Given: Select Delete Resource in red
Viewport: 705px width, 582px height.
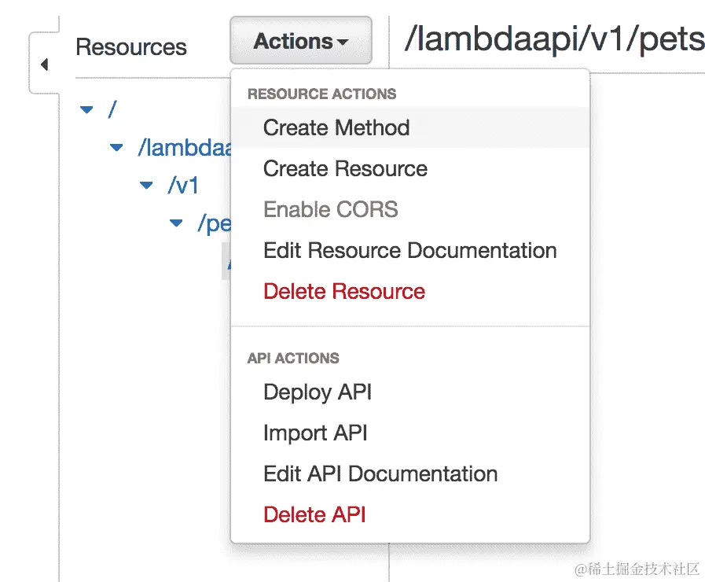Looking at the screenshot, I should (343, 291).
